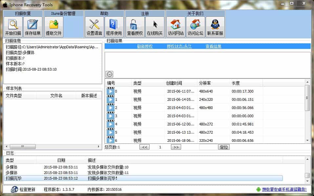Click resolution 320x240 in results
The image size is (314, 196).
tap(206, 141)
